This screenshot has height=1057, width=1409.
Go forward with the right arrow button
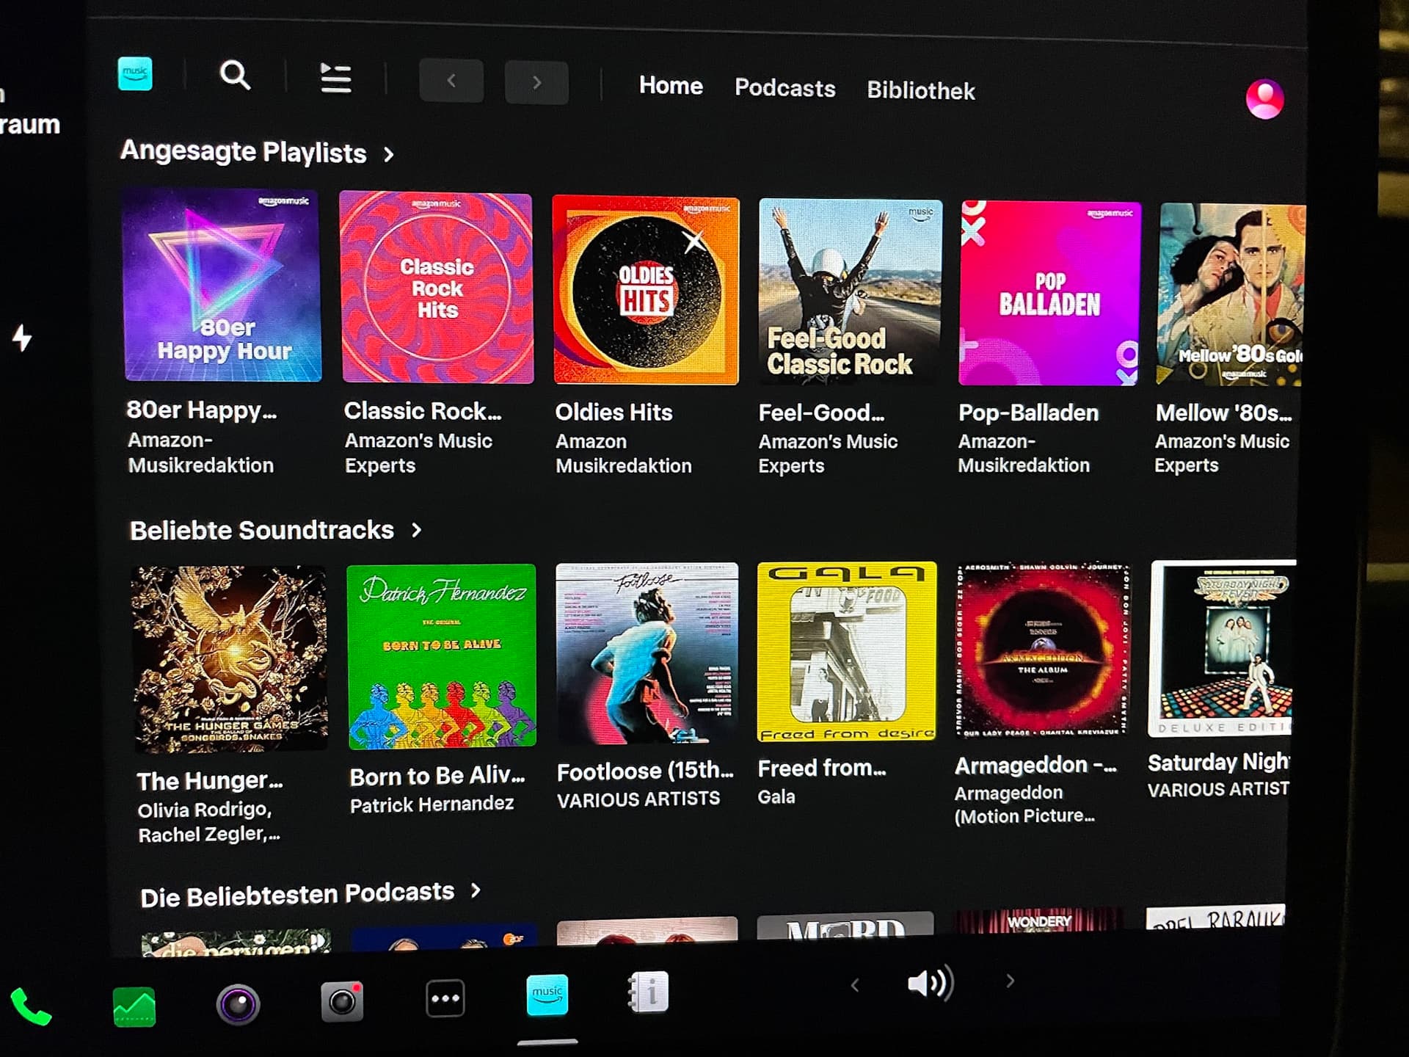click(536, 82)
